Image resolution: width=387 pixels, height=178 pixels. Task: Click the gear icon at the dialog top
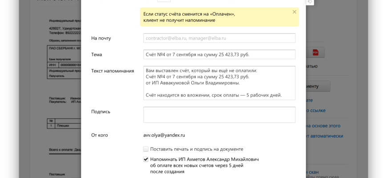tap(310, 2)
